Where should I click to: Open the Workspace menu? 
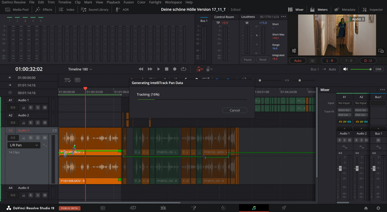click(173, 2)
